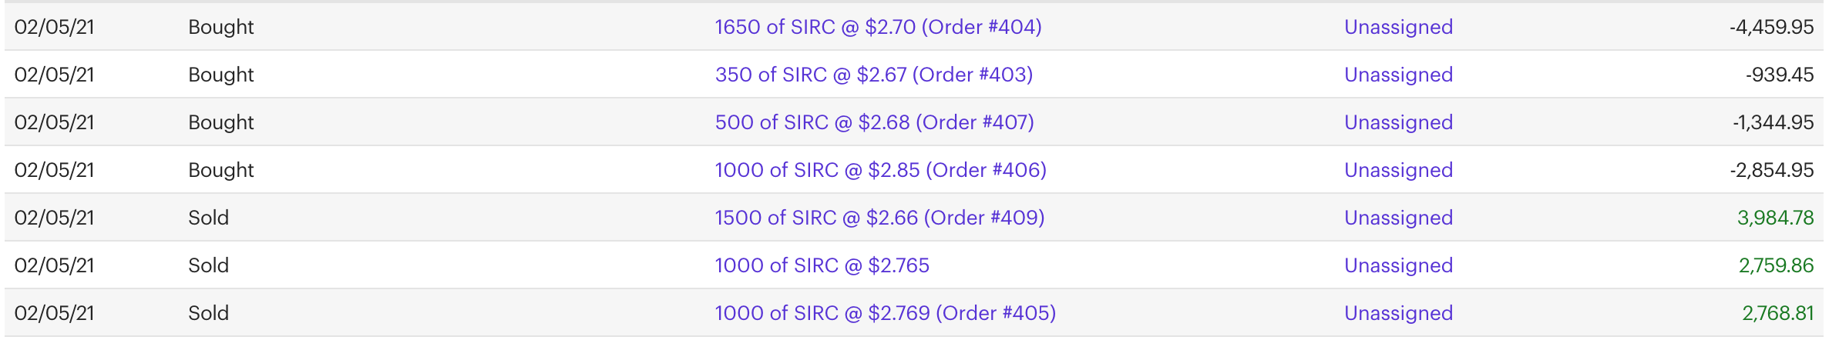Select the 2,768.81 green amount
The height and width of the screenshot is (340, 1839).
click(x=1777, y=313)
